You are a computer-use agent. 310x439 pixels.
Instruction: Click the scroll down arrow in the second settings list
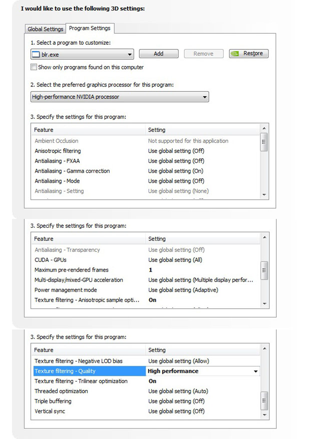[x=265, y=304]
